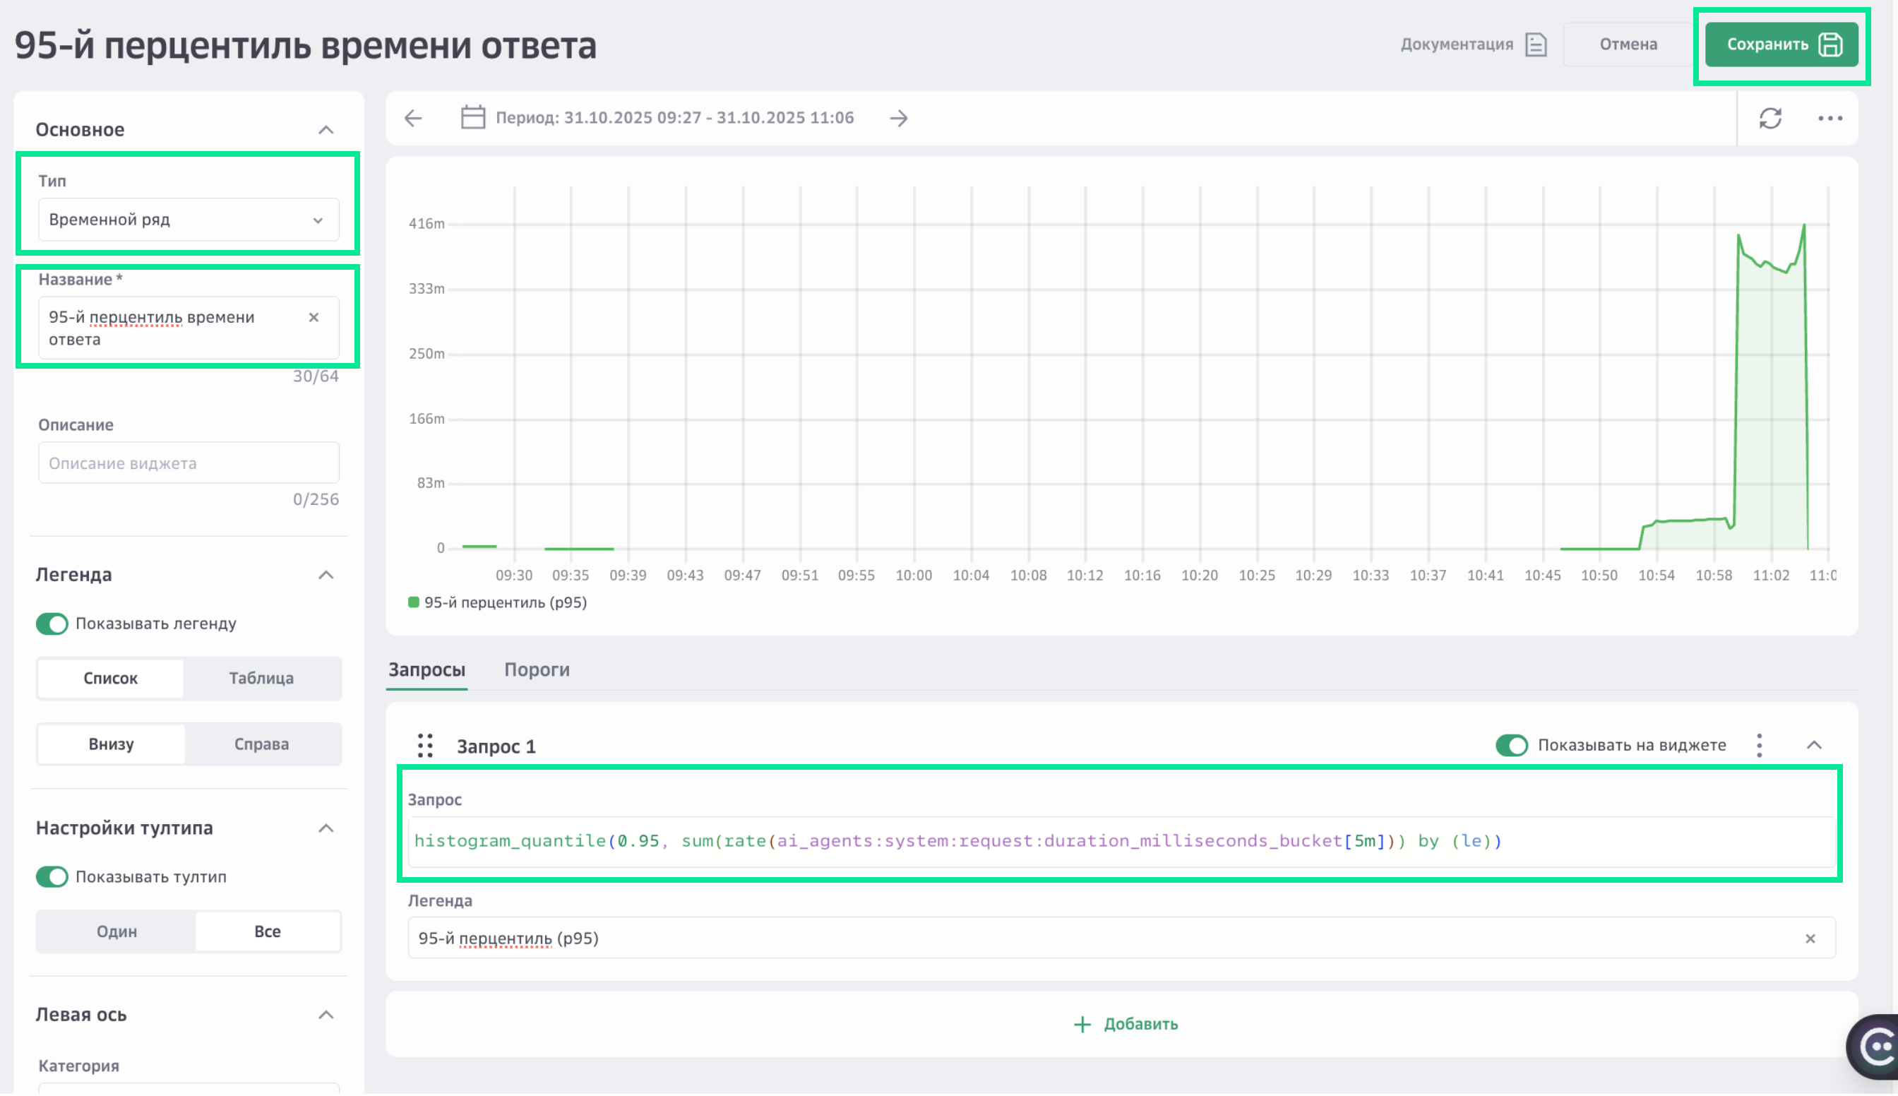The image size is (1898, 1096).
Task: Click the green p95 legend color swatch
Action: pos(412,602)
